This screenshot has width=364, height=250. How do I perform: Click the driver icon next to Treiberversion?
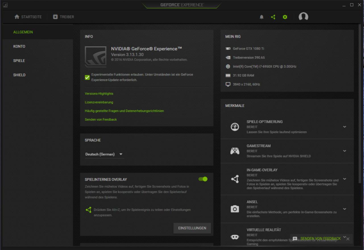point(228,57)
